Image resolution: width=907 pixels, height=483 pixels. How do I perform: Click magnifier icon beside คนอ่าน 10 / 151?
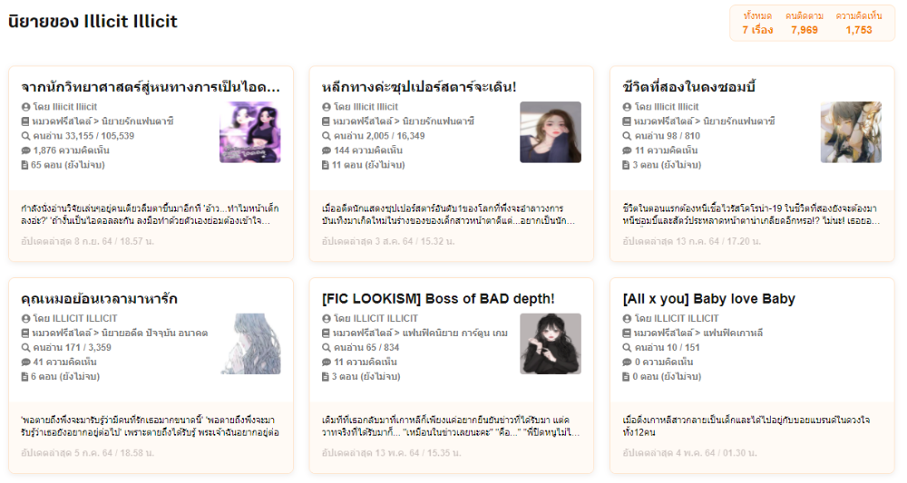tap(627, 347)
